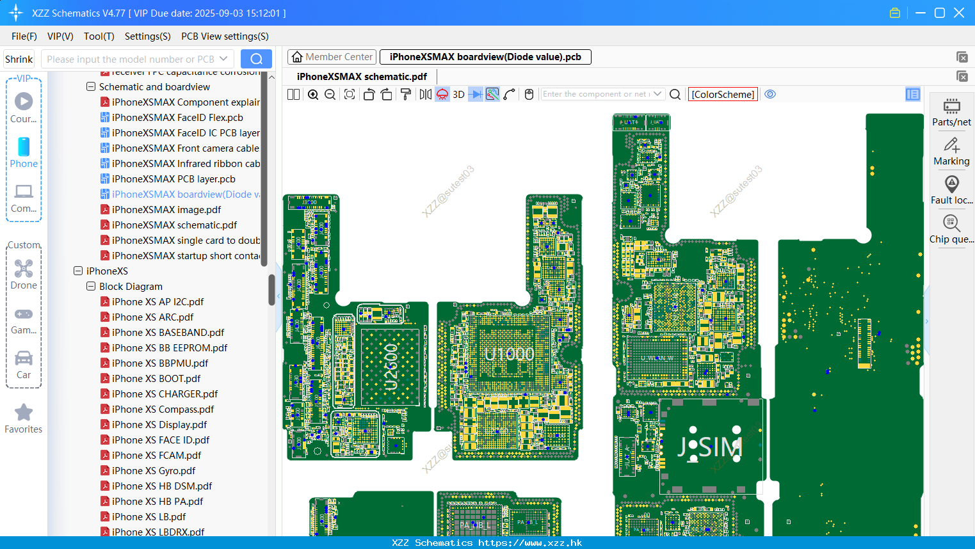Open Courses in VIP sidebar
The width and height of the screenshot is (975, 549).
click(x=24, y=107)
